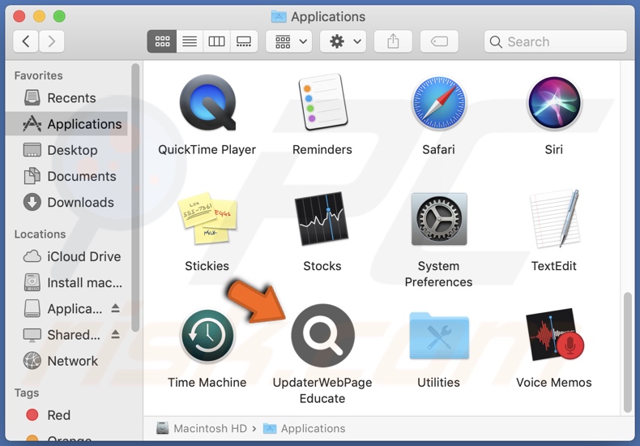This screenshot has width=640, height=446.
Task: Click the Share toolbar button
Action: click(393, 41)
